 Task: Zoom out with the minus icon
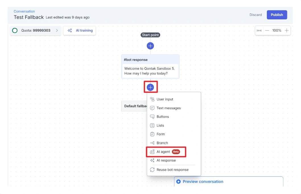pos(267,30)
